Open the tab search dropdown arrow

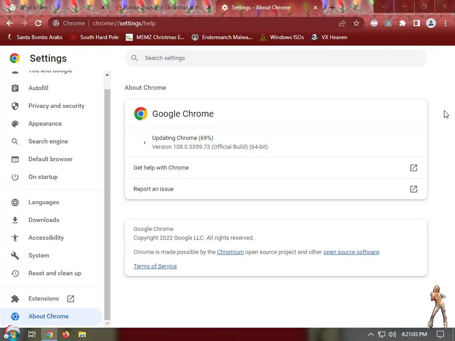pos(383,6)
